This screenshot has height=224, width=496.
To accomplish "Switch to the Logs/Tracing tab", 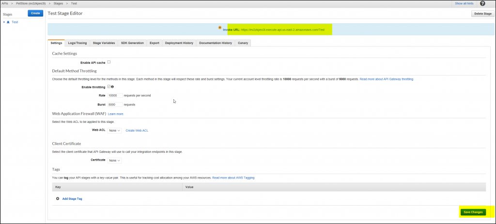I will pyautogui.click(x=77, y=43).
